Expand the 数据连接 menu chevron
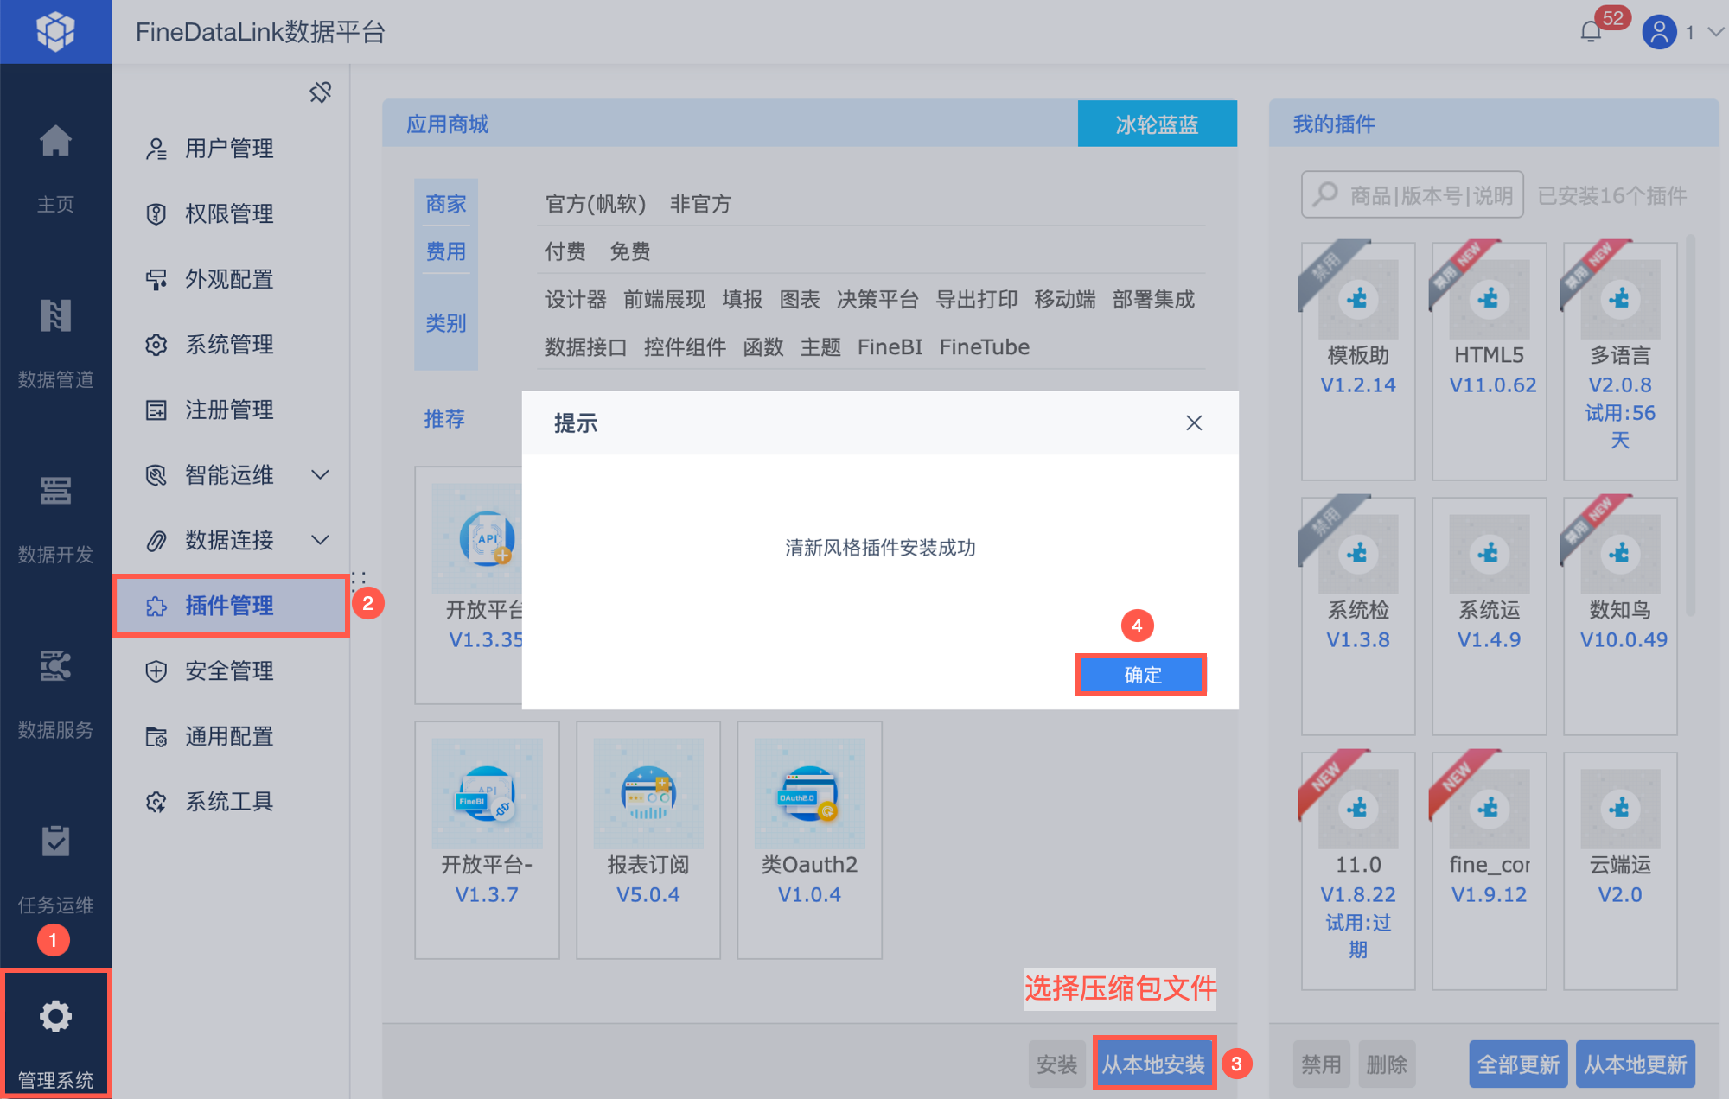Screen dimensions: 1729x1099 click(320, 541)
